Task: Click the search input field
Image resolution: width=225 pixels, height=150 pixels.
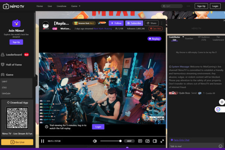Action: coord(172,6)
